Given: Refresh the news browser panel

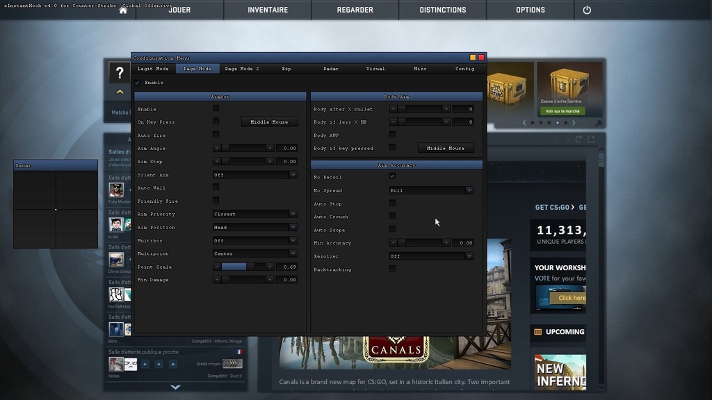Looking at the screenshot, I should pyautogui.click(x=578, y=139).
